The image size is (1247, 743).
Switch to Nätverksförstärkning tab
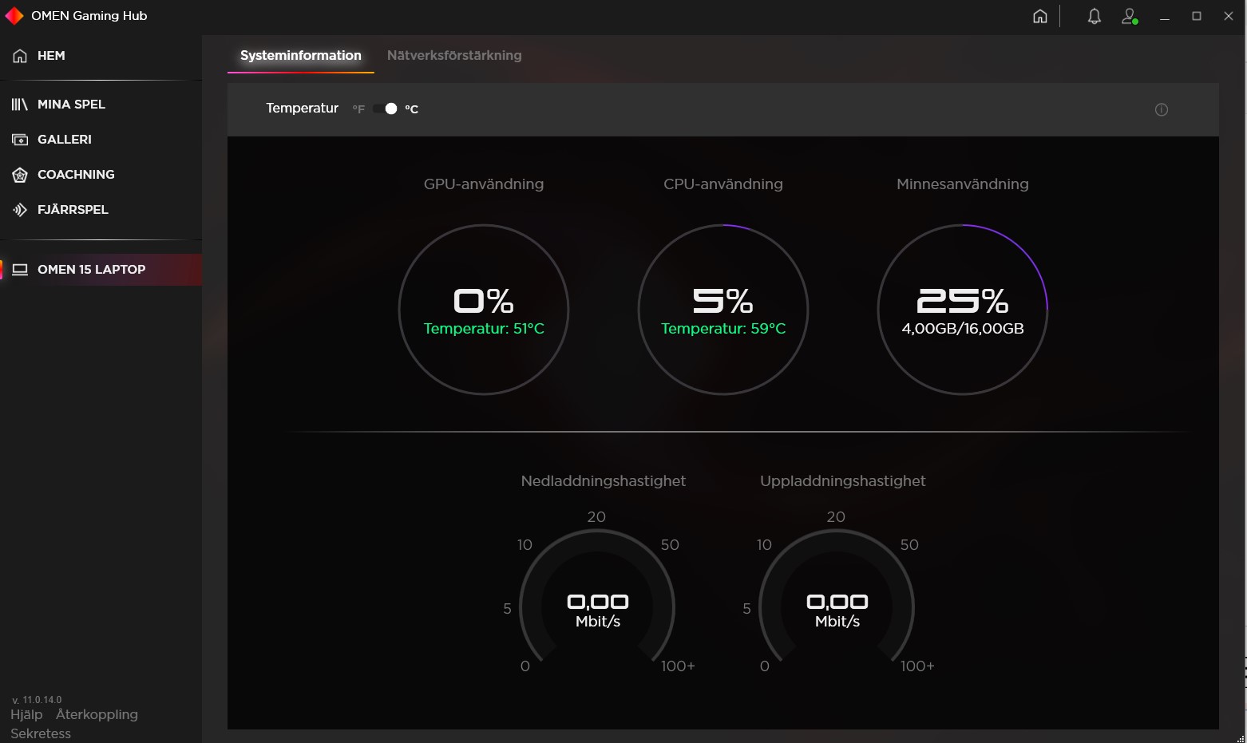point(454,56)
